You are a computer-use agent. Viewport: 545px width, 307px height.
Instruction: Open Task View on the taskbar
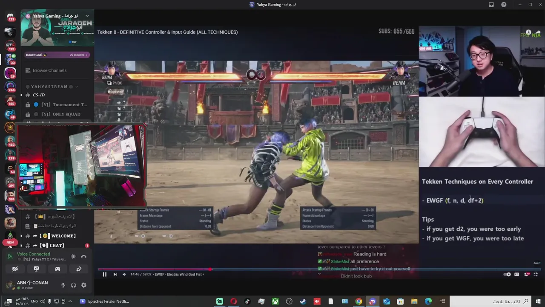click(443, 301)
